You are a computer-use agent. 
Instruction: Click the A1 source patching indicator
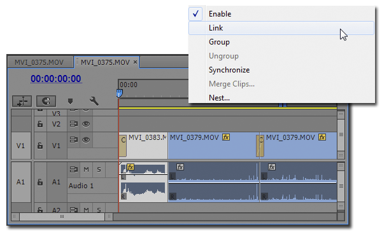[x=21, y=182]
